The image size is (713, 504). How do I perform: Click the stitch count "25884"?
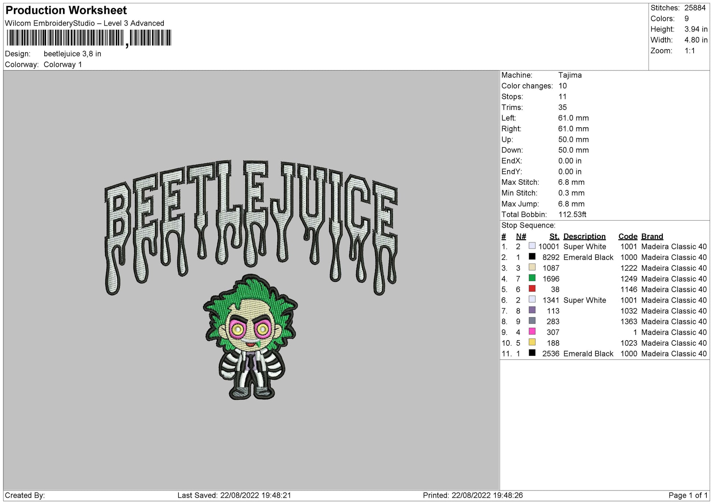tap(695, 8)
